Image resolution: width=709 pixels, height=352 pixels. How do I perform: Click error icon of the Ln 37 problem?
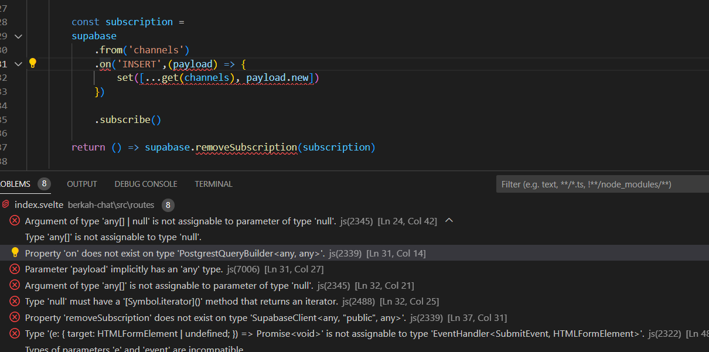point(15,317)
